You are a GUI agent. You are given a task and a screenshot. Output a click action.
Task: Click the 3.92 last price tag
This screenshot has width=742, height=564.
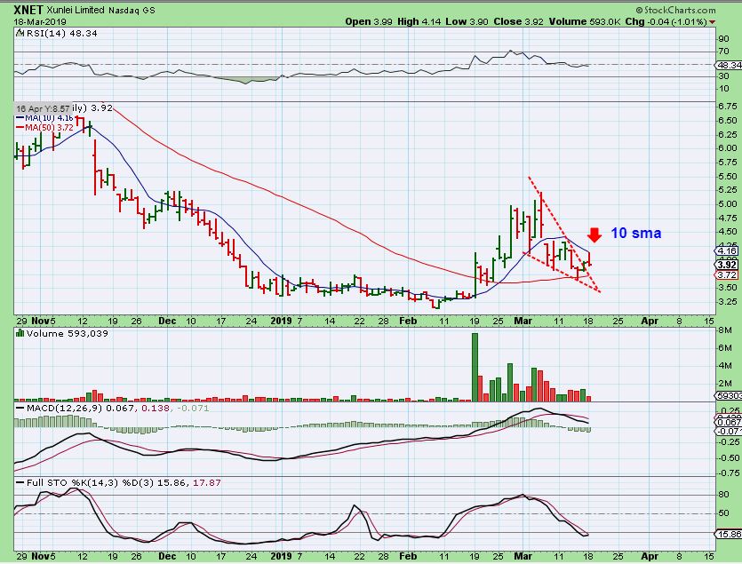tap(727, 265)
